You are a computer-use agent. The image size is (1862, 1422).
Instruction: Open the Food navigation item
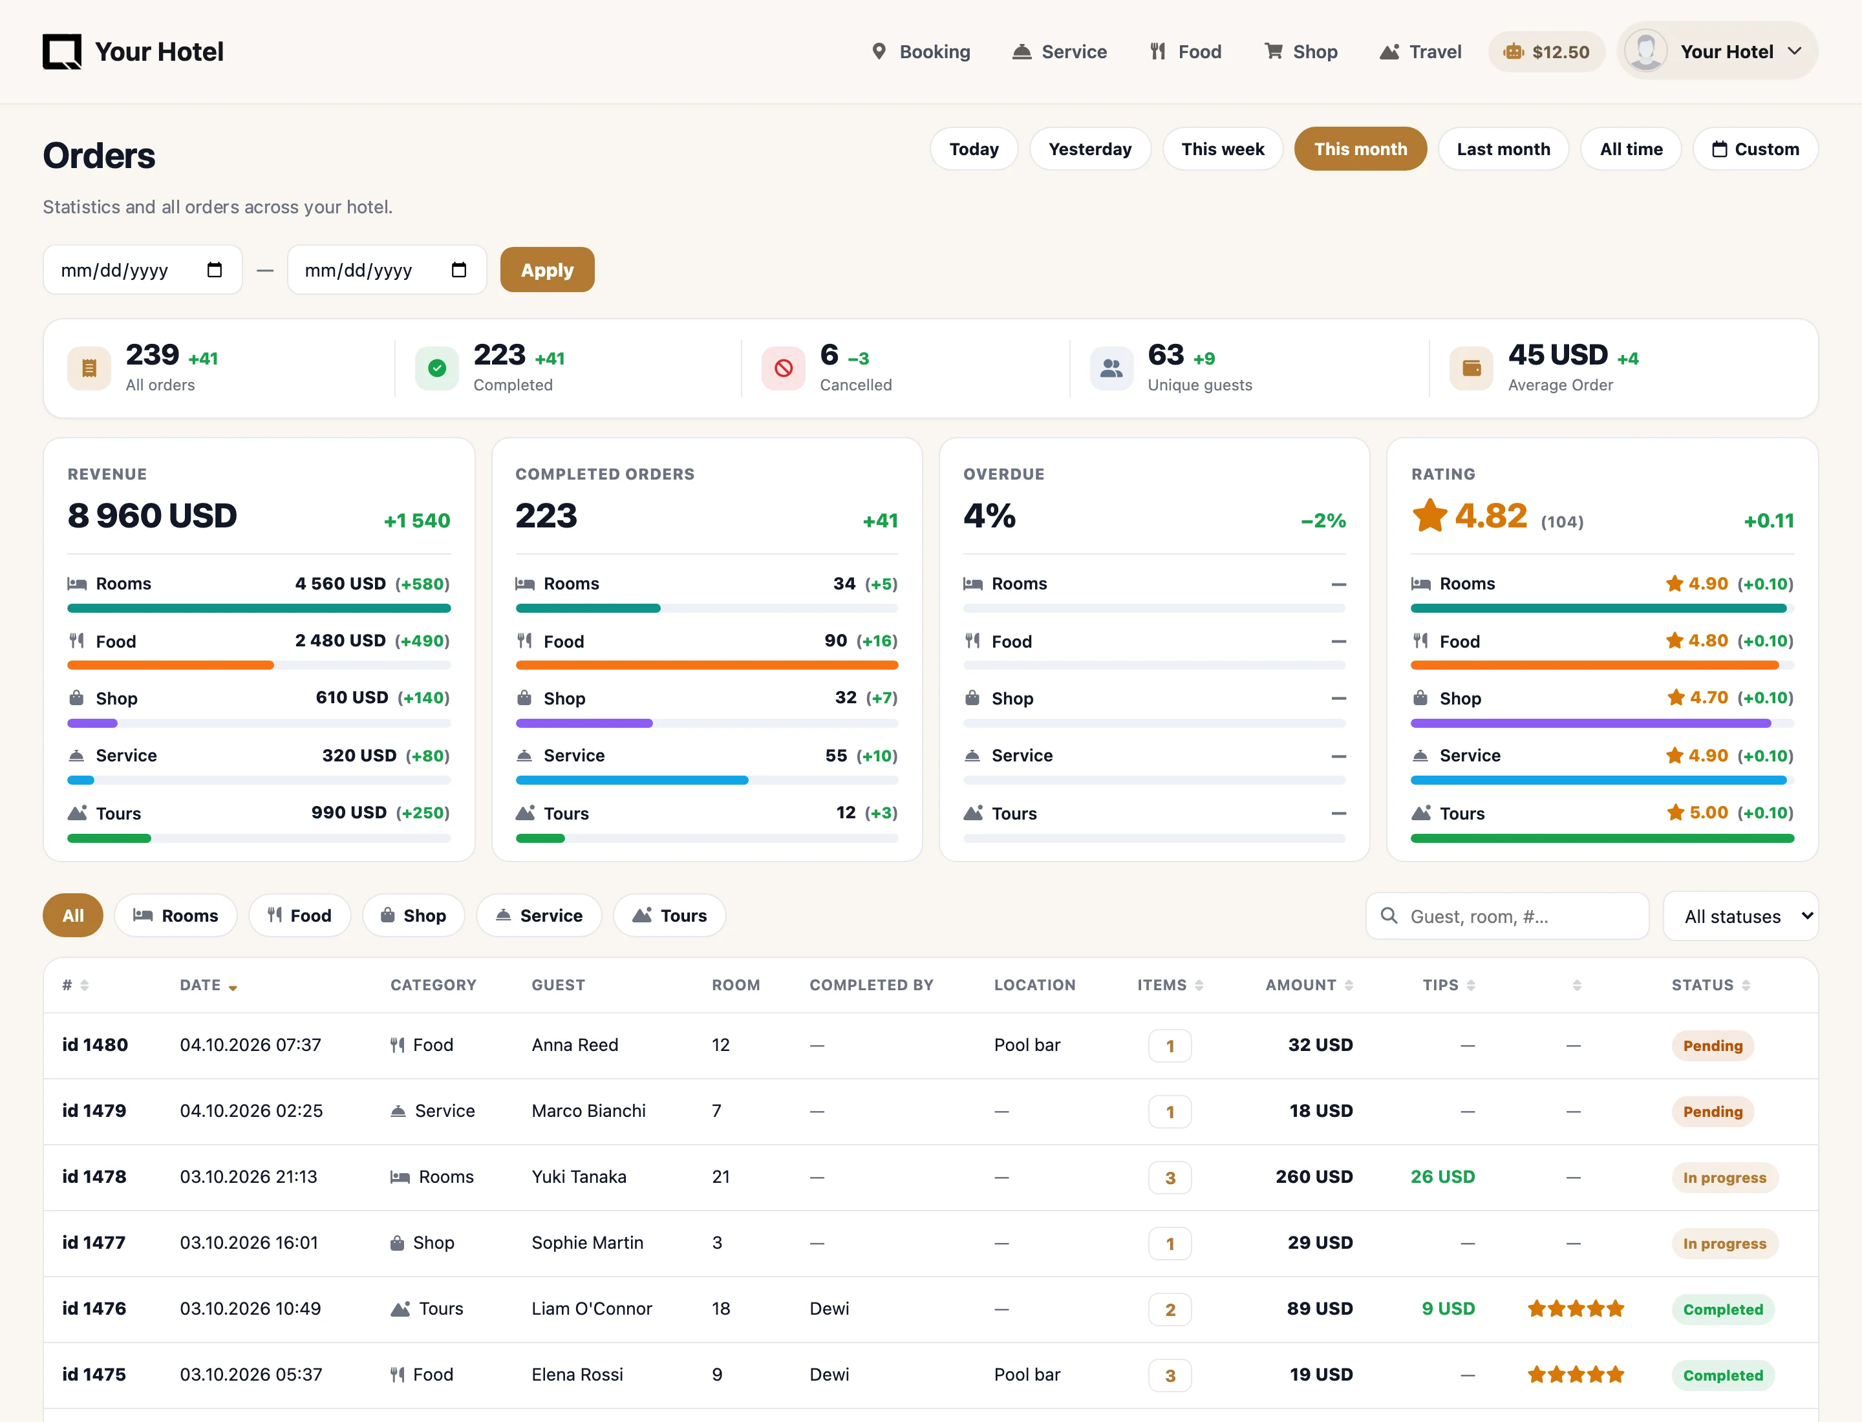[x=1186, y=52]
